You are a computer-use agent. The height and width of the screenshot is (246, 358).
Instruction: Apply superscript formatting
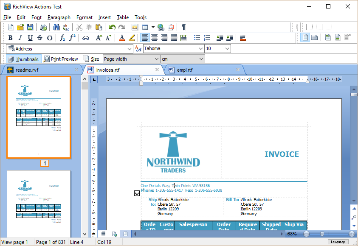tap(72, 38)
